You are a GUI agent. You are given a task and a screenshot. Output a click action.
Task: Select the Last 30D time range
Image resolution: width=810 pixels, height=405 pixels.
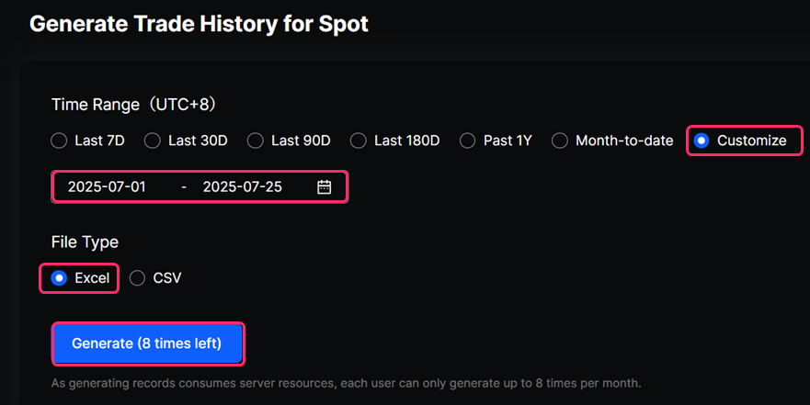click(x=186, y=141)
